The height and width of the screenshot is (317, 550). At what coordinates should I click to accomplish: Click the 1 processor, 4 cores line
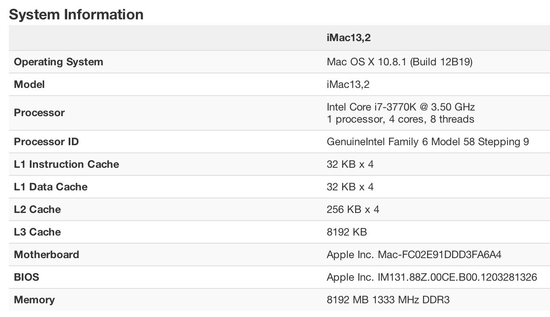click(400, 119)
